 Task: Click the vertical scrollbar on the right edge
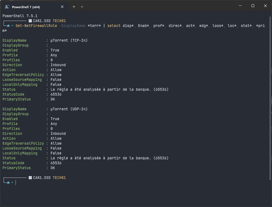(270, 98)
